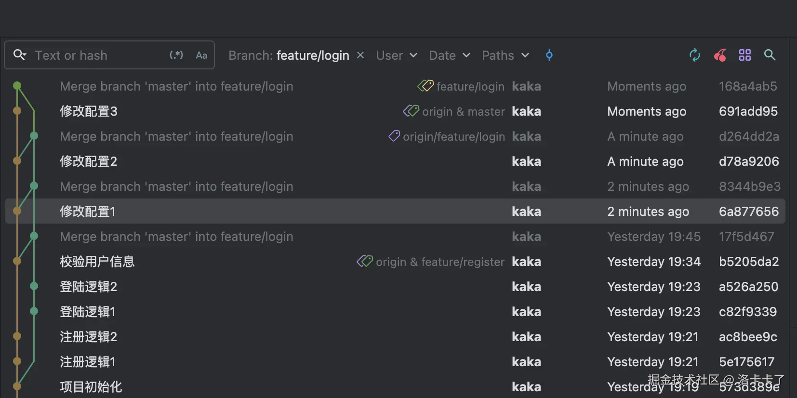
Task: Click the search magnifier icon in filter field
Action: pos(19,55)
